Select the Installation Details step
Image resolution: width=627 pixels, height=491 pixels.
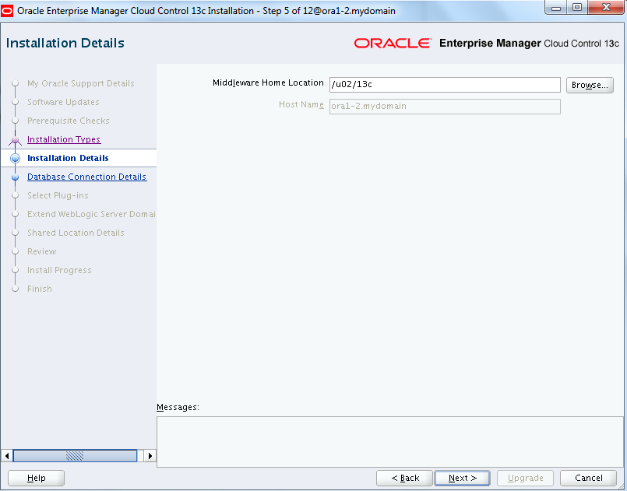pyautogui.click(x=68, y=159)
